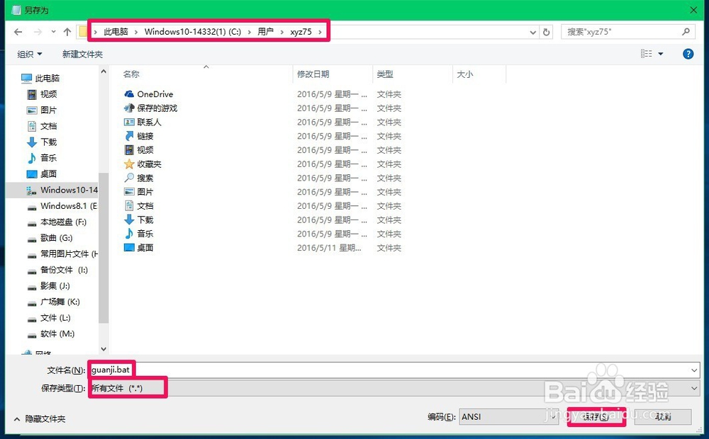
Task: Change the folder view layout icon
Action: click(646, 54)
